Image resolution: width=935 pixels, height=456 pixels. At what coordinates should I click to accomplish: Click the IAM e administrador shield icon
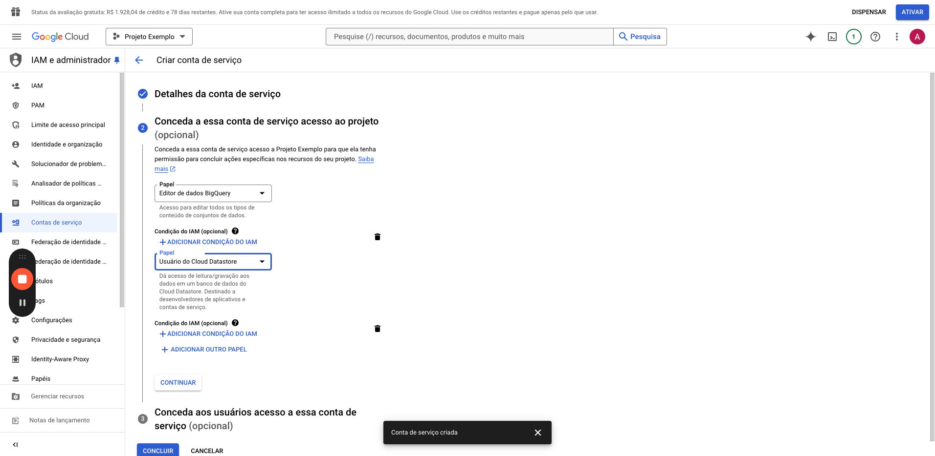tap(16, 60)
